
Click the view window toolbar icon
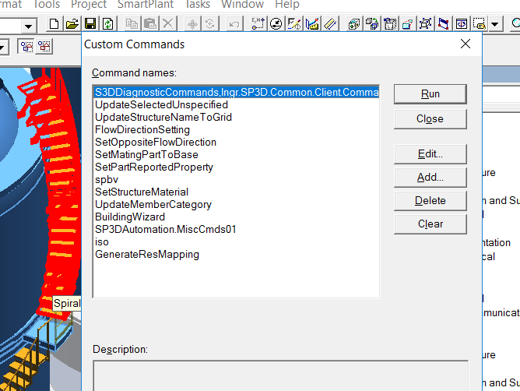click(462, 24)
